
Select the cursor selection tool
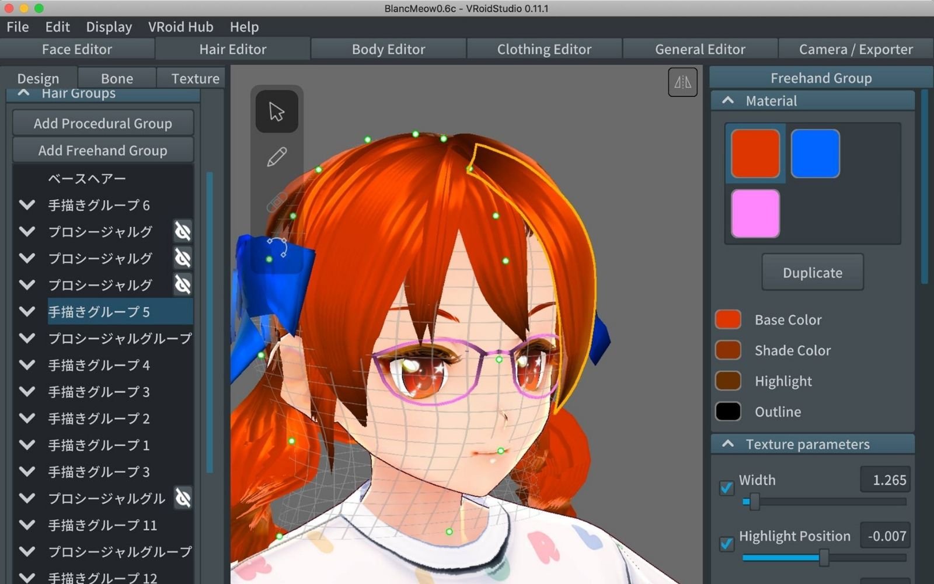pyautogui.click(x=277, y=111)
